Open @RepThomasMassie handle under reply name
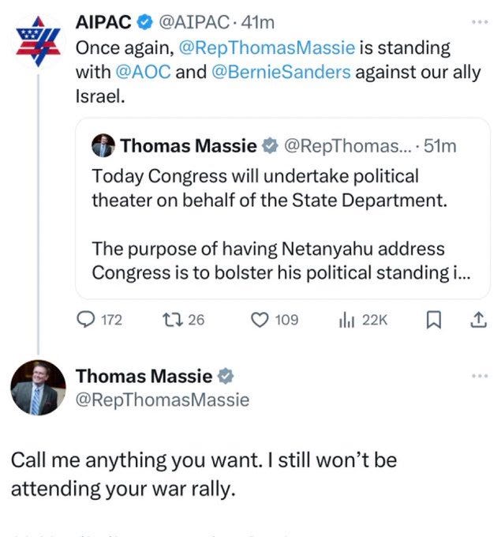 tap(163, 400)
